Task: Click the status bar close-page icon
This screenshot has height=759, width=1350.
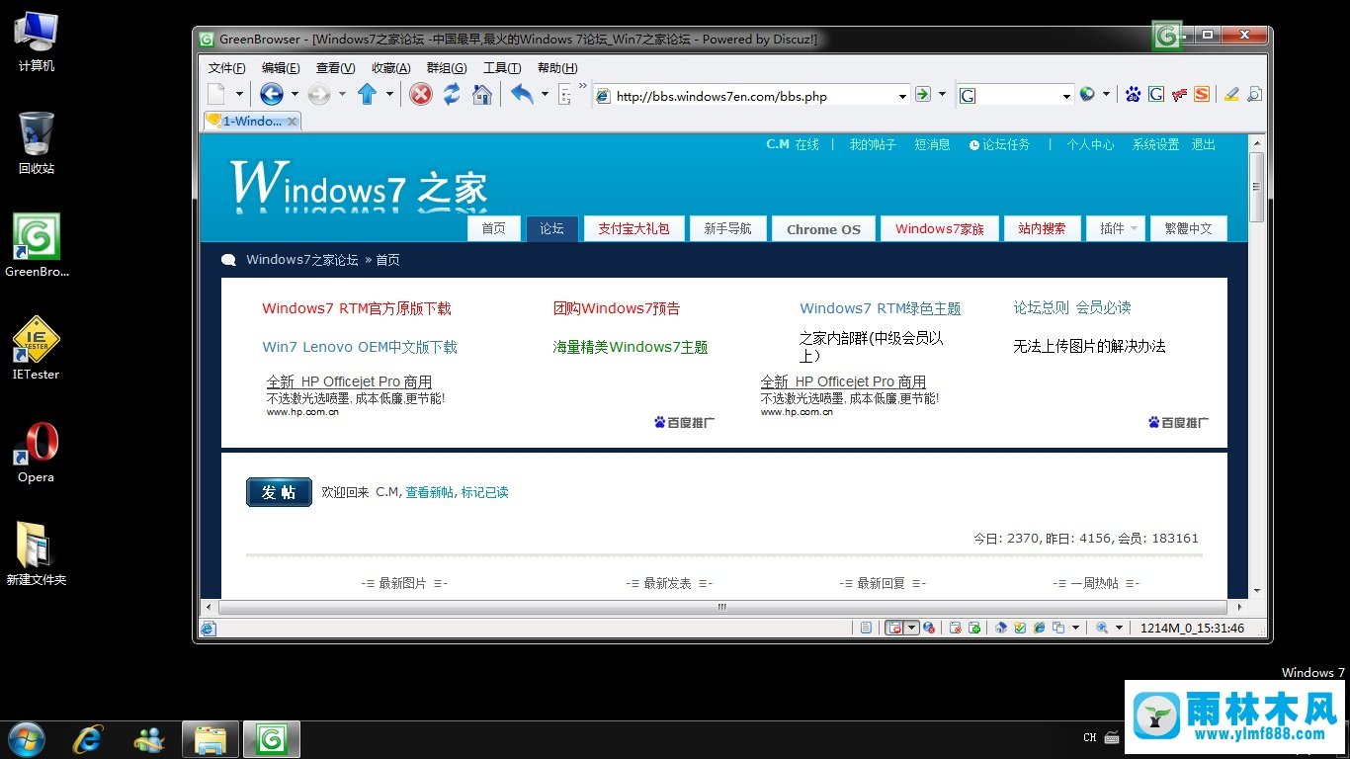Action: click(956, 628)
